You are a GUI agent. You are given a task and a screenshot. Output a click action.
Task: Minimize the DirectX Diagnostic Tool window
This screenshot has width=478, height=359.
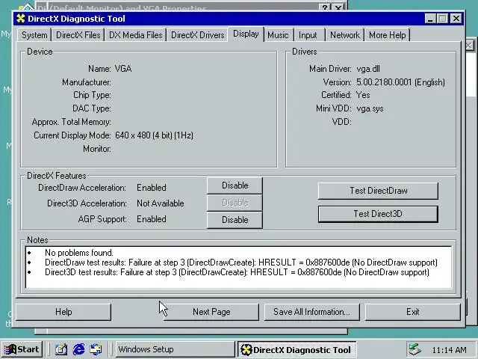pyautogui.click(x=430, y=19)
